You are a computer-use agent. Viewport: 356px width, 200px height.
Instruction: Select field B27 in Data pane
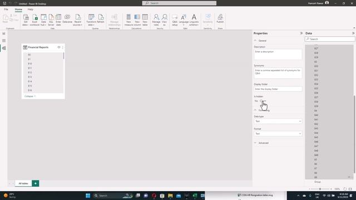coord(317,48)
